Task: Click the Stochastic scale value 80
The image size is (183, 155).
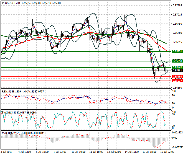Action: [173, 114]
